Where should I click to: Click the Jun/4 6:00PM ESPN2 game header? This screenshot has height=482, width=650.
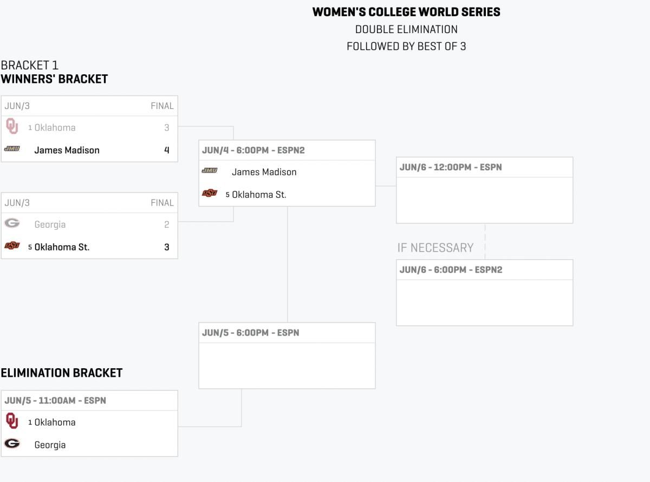(x=287, y=150)
